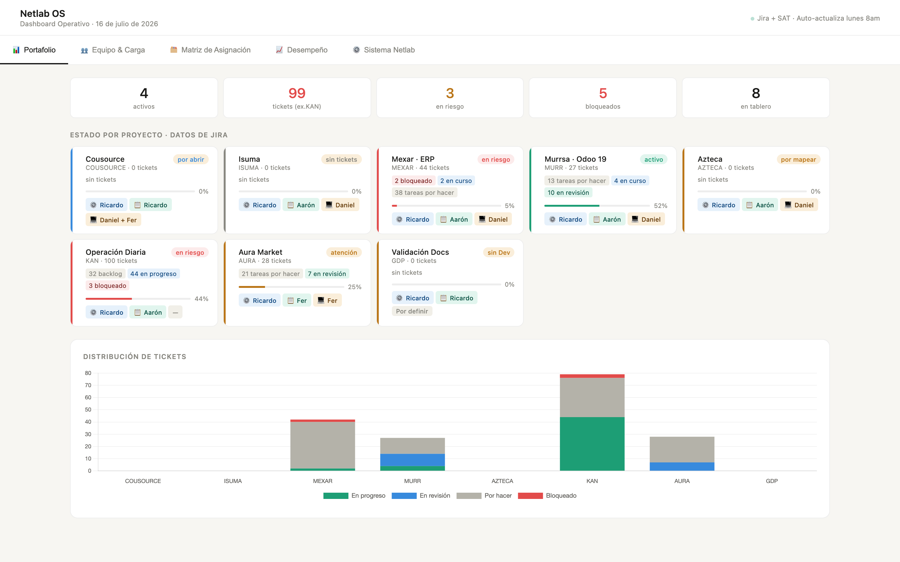900x562 pixels.
Task: Click Mexar ERP progress bar at 5%
Action: click(x=446, y=205)
